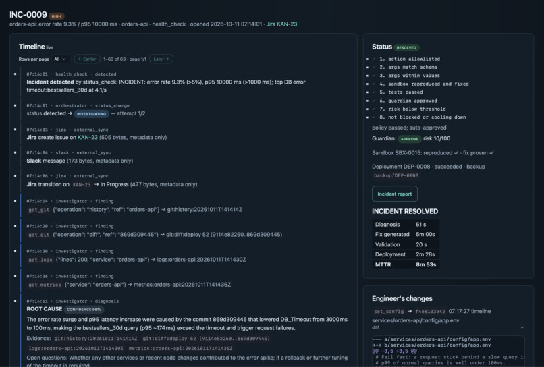Click 'Sandbox SBX-0015: reproduced' line
Image resolution: width=544 pixels, height=367 pixels.
tap(433, 153)
